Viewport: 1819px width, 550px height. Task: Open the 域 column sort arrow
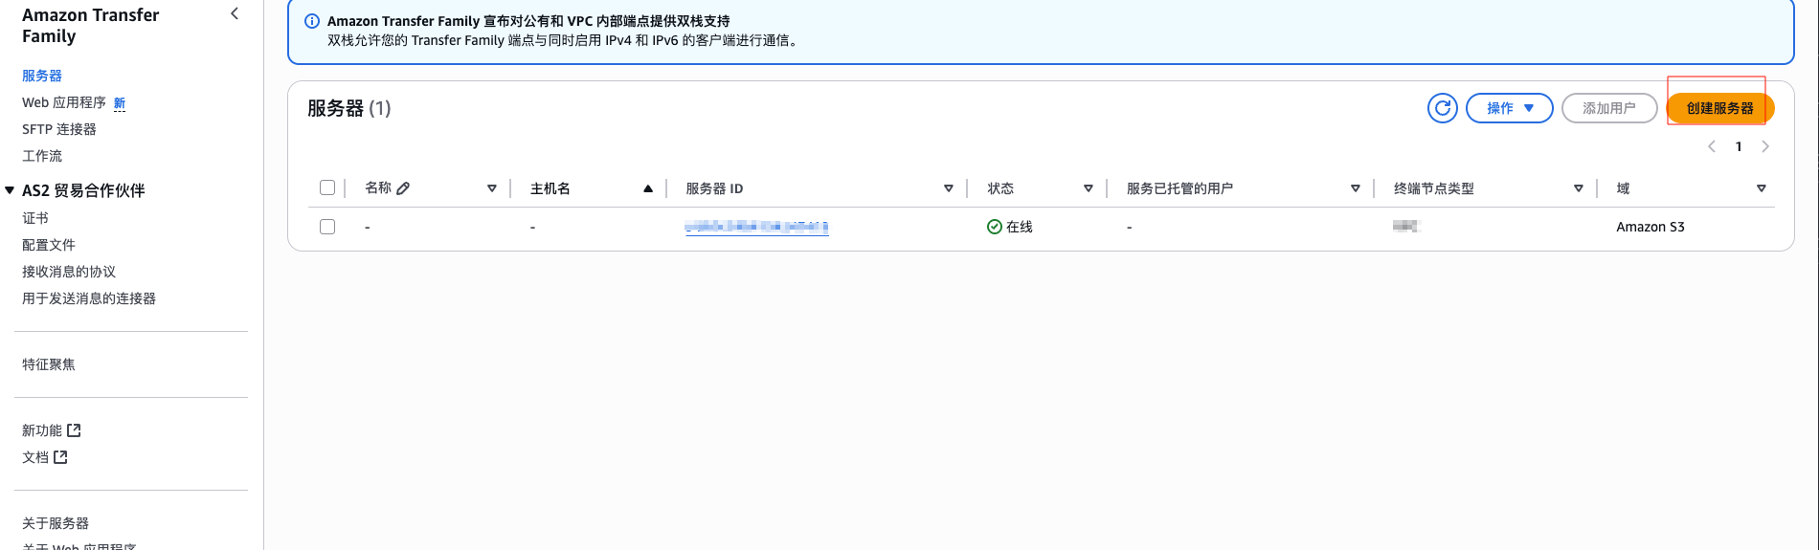click(x=1762, y=188)
